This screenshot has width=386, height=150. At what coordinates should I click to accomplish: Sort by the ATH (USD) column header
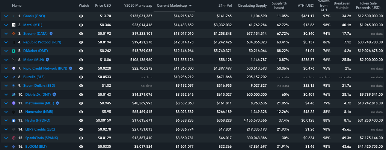pyautogui.click(x=306, y=5)
